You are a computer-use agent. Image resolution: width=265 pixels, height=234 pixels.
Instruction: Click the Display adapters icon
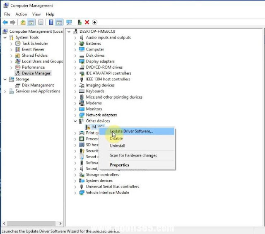[82, 61]
